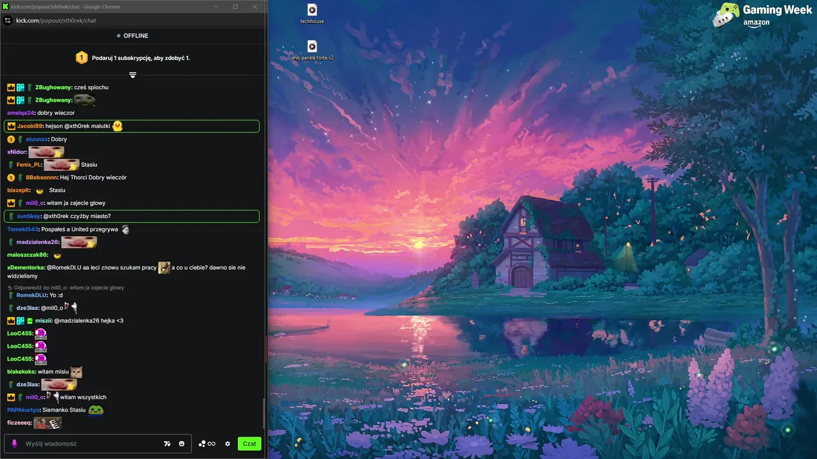Click the kick.com/popout/xth0rek/chat address bar
The image size is (817, 459).
[56, 20]
